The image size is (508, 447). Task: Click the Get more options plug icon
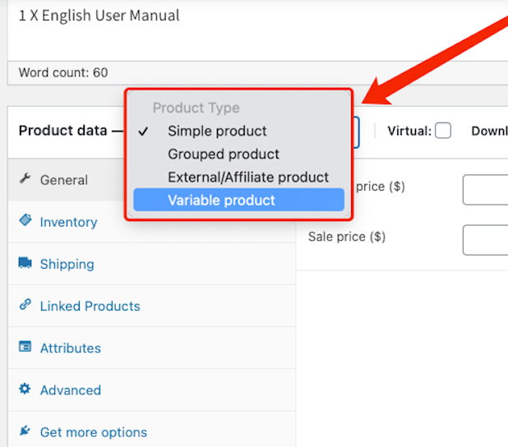coord(25,431)
